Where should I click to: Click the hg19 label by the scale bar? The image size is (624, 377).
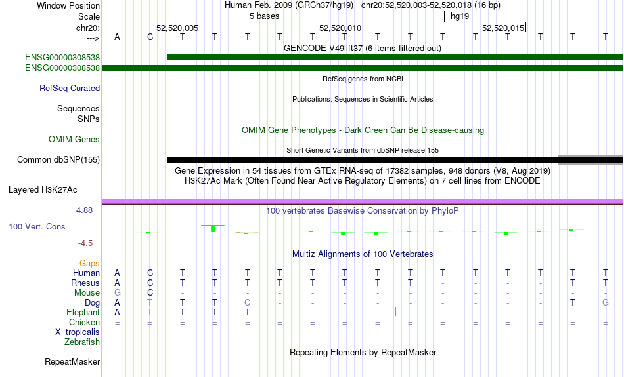coord(460,16)
